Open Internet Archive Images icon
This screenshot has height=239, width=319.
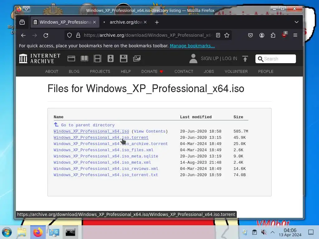pos(137,59)
